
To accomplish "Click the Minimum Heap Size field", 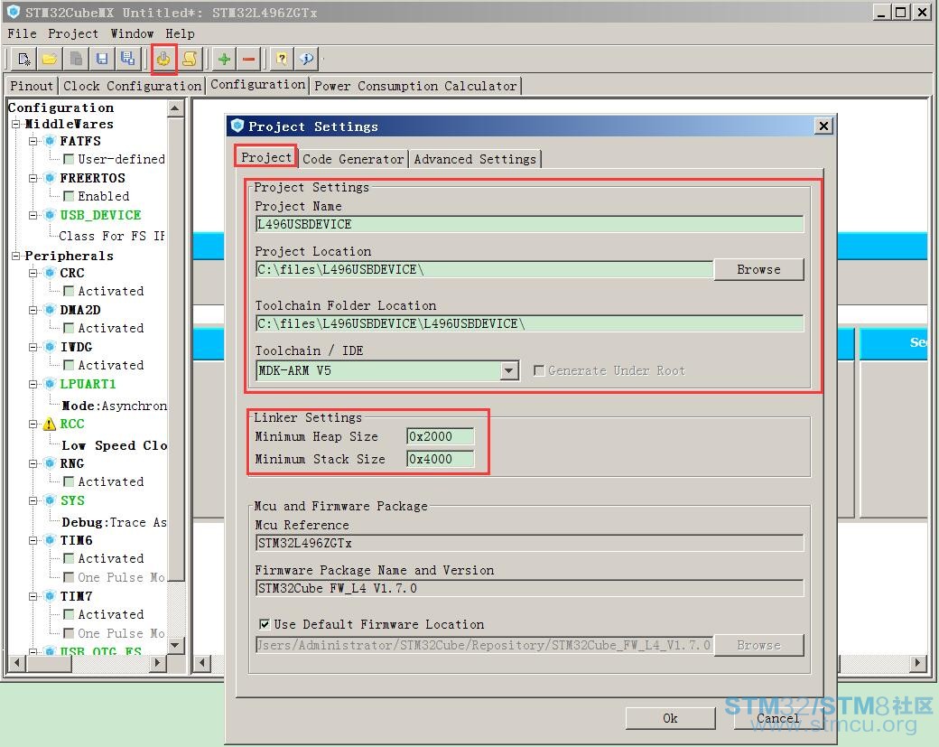I will click(441, 436).
